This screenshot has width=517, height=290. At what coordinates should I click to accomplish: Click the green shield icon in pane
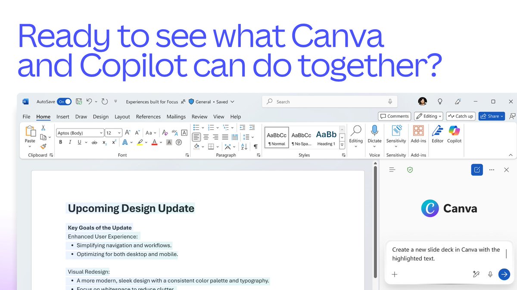[x=410, y=170]
